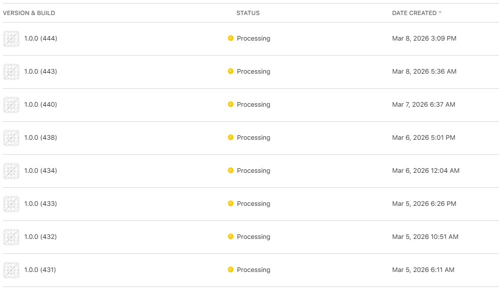
Task: Click yellow processing status icon for build 444
Action: [x=231, y=38]
